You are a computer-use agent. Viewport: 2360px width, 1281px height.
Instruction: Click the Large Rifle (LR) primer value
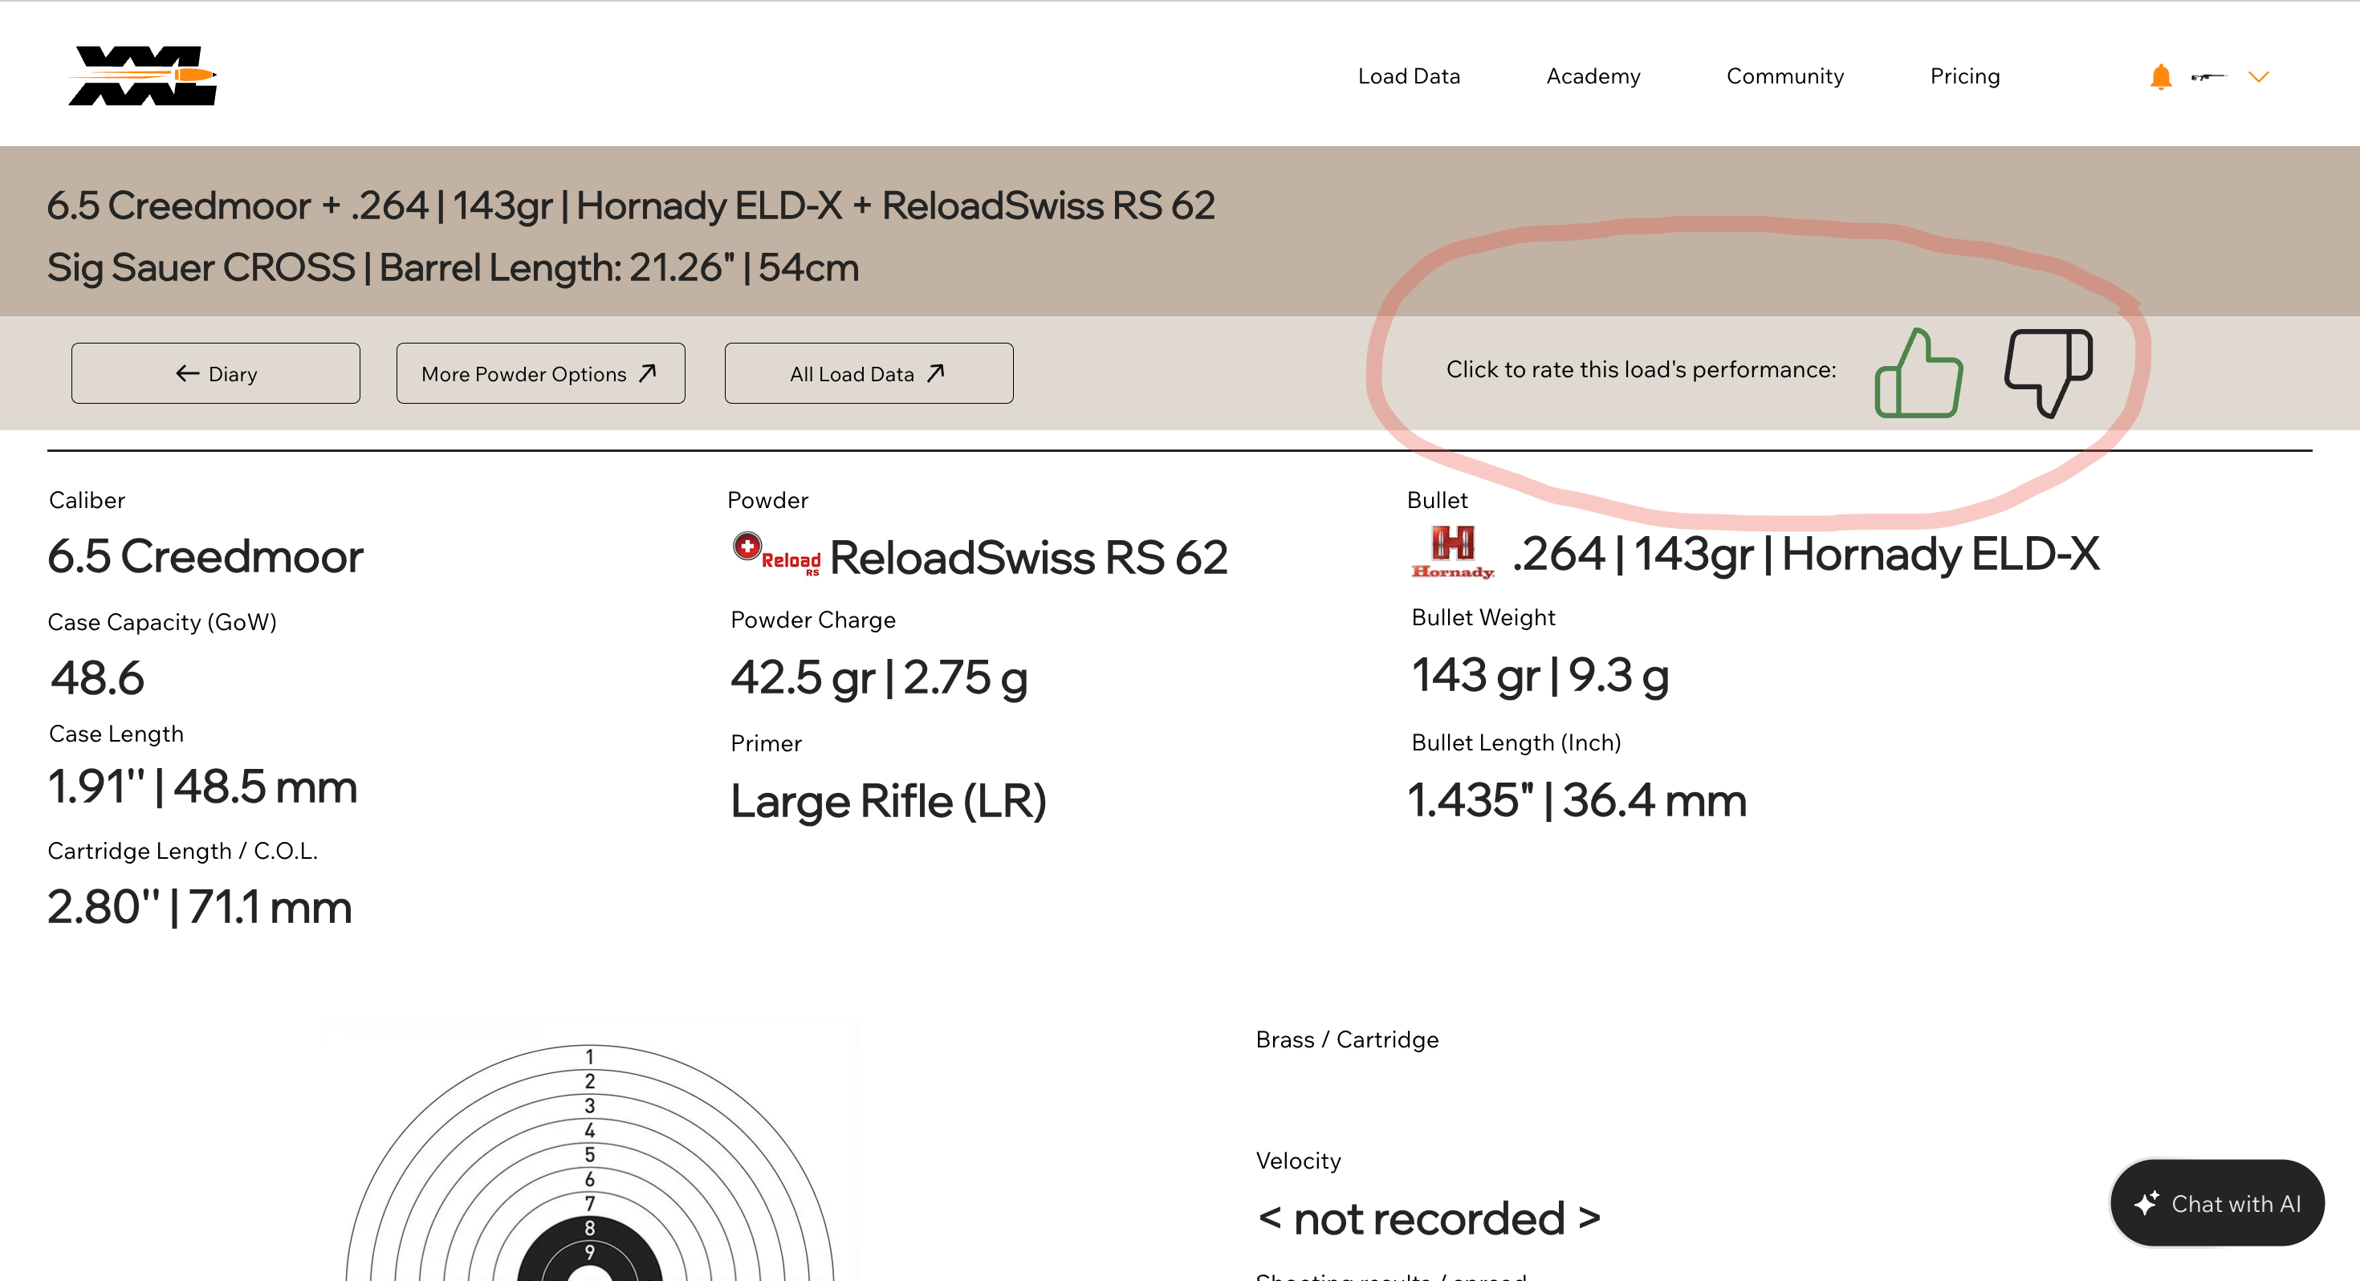click(x=888, y=802)
